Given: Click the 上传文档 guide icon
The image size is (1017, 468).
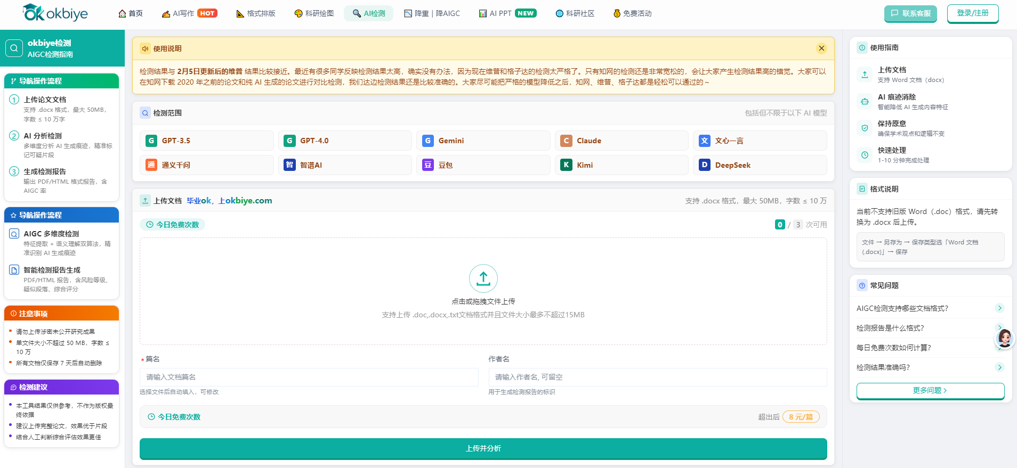Looking at the screenshot, I should [865, 75].
